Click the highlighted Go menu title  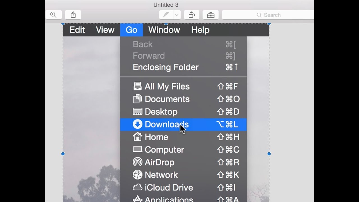[x=132, y=30]
